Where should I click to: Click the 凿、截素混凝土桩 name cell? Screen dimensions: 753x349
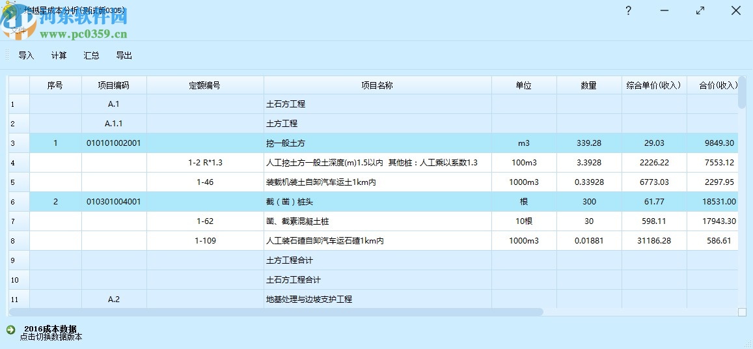377,221
